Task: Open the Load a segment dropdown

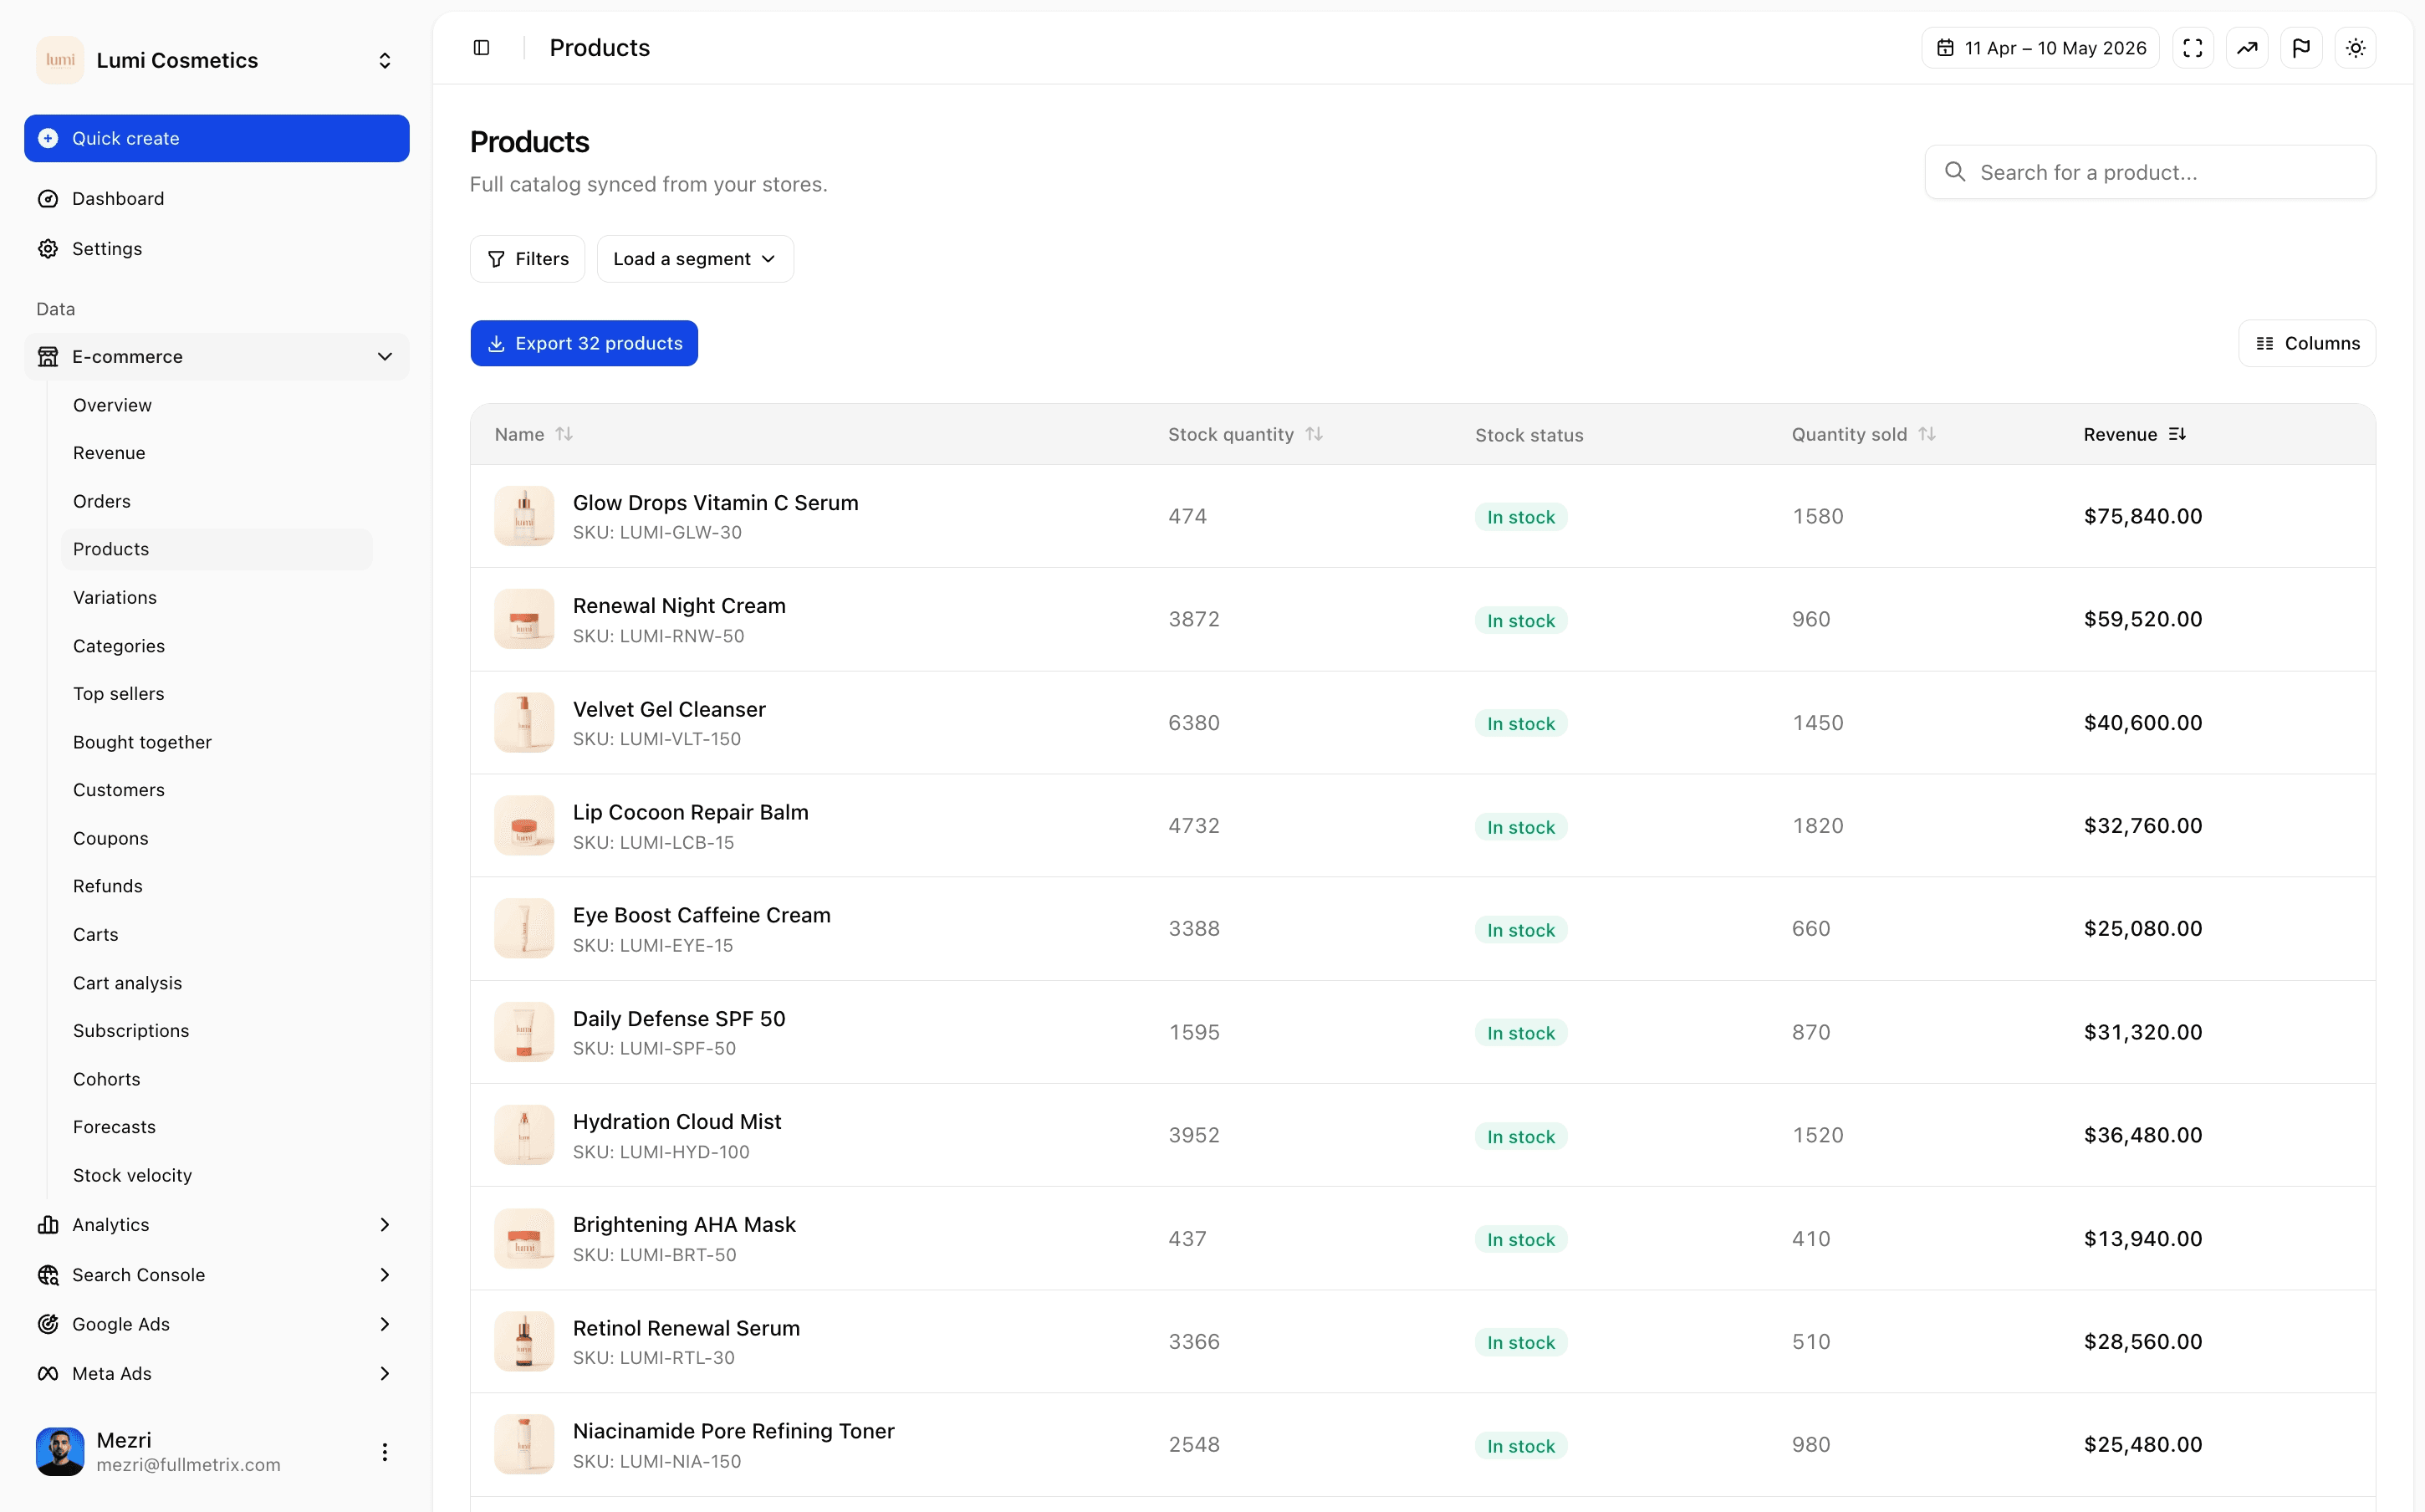Action: point(695,259)
